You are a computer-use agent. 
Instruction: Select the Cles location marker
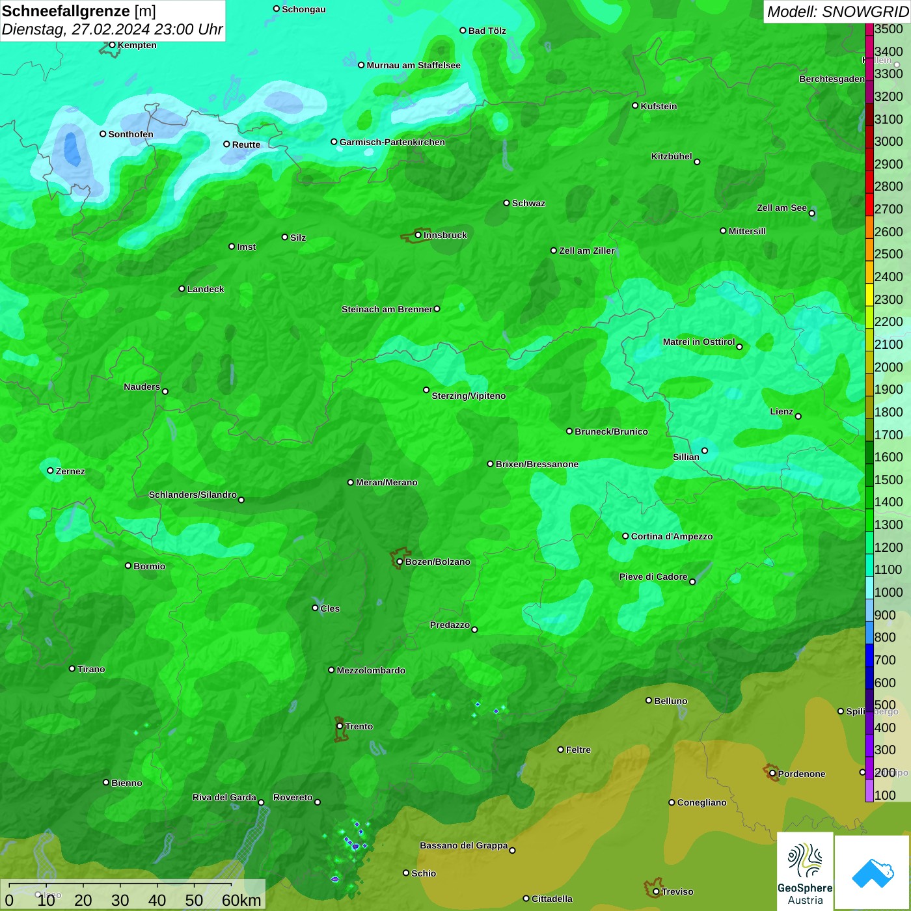315,608
